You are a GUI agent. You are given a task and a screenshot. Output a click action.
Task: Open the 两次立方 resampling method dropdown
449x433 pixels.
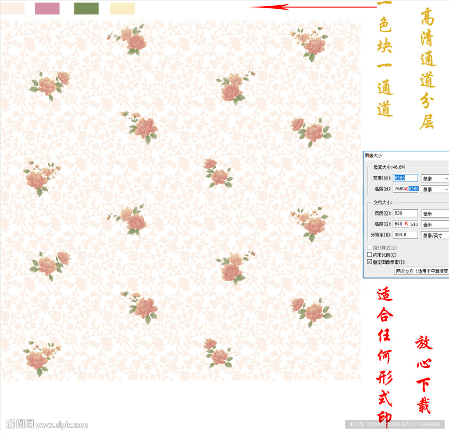pos(421,271)
